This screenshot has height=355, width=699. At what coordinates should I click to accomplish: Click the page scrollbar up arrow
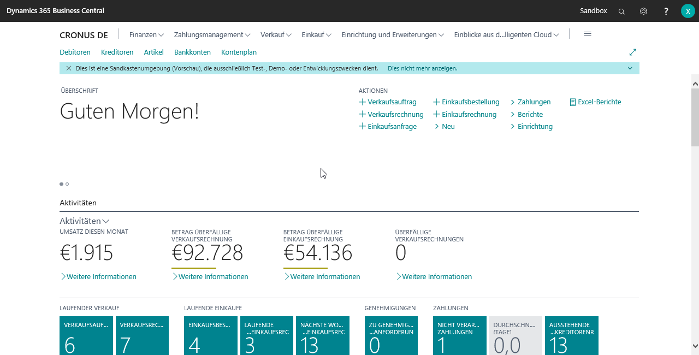tap(695, 84)
